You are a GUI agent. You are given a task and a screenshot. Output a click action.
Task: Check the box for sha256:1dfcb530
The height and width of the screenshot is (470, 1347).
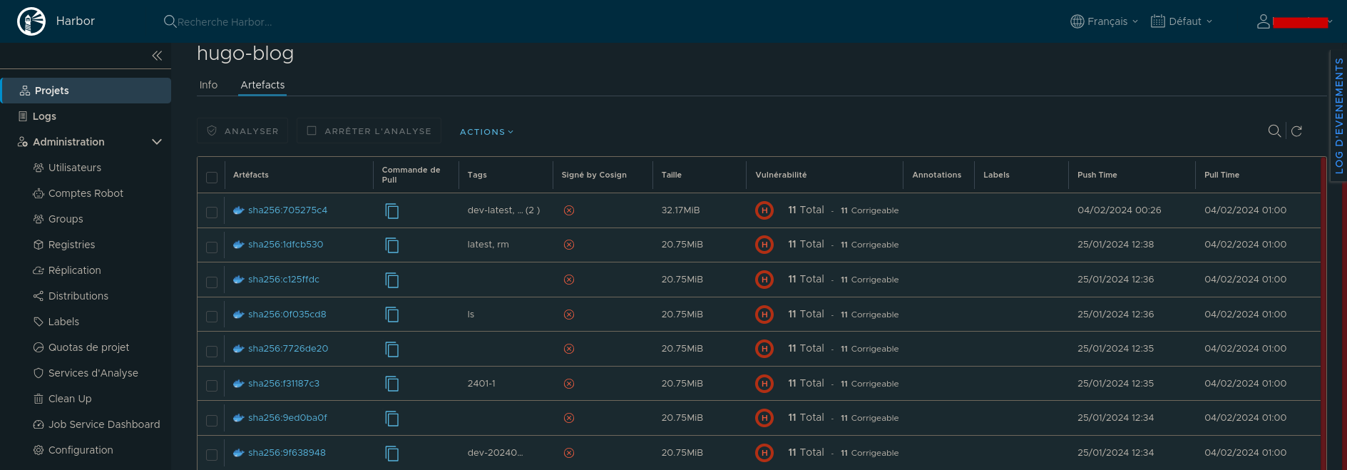212,247
